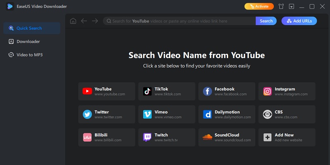Click the TikTok logo icon
This screenshot has height=165, width=330.
point(147,91)
